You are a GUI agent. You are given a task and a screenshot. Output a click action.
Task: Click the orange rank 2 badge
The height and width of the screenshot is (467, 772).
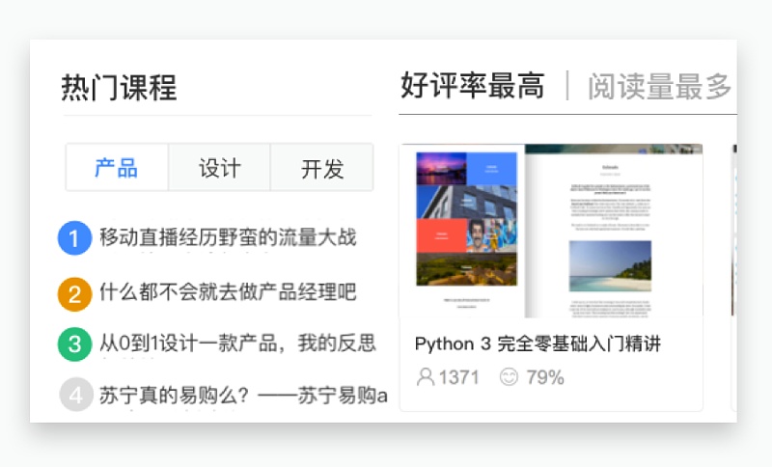75,292
